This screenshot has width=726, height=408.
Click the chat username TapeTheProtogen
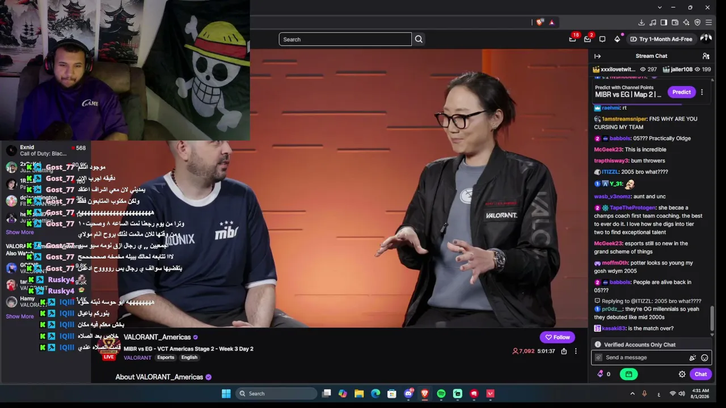[632, 208]
